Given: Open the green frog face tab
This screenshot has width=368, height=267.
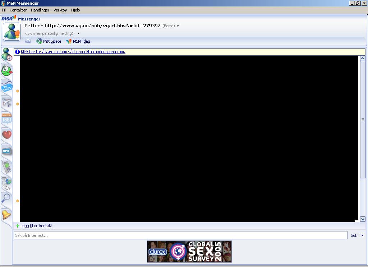Looking at the screenshot, I should pyautogui.click(x=6, y=70).
